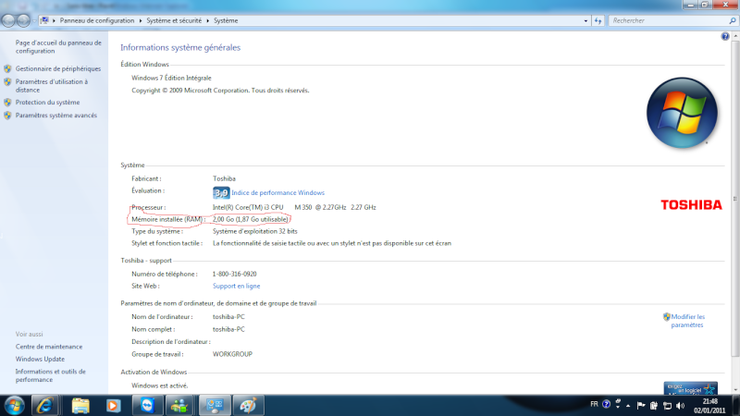Click the scrollbar up arrow

coord(735,36)
